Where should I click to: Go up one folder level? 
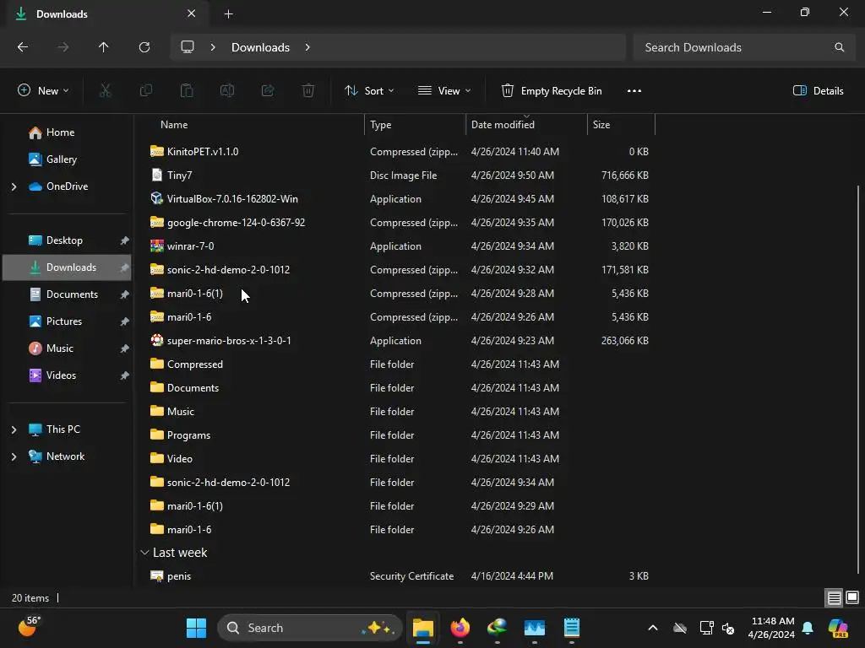coord(103,47)
